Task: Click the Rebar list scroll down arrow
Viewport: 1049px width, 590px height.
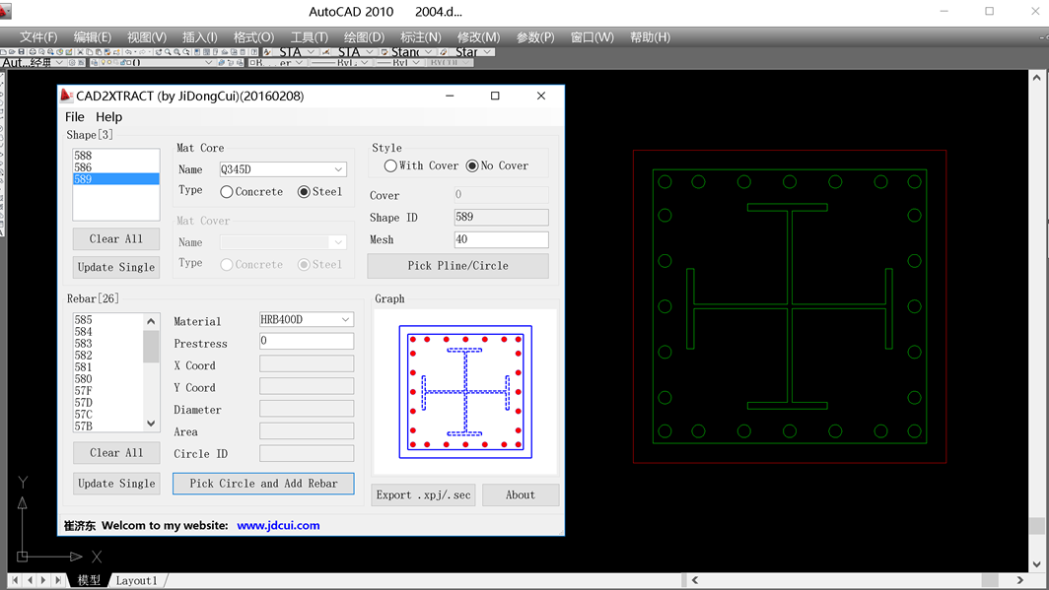Action: click(151, 424)
